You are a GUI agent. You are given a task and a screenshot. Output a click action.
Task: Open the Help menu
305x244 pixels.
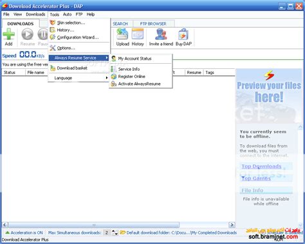(91, 14)
